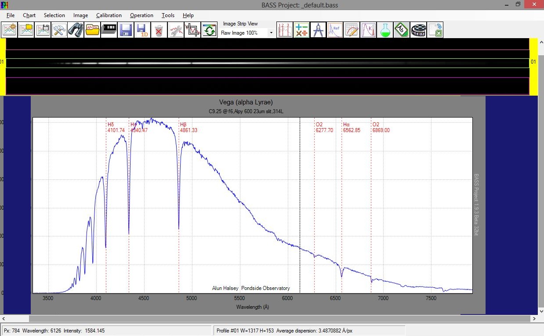Expand the Raw Image 100% dropdown

271,33
